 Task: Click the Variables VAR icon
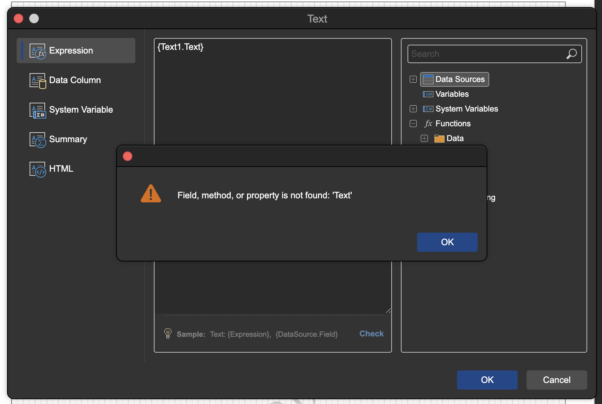pyautogui.click(x=428, y=94)
